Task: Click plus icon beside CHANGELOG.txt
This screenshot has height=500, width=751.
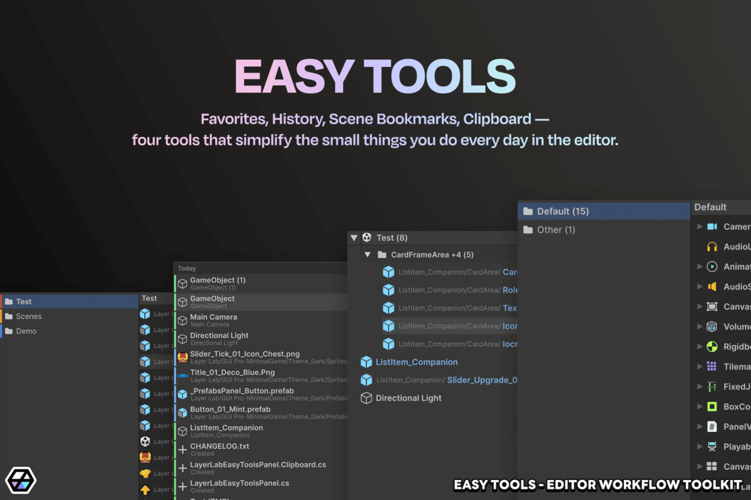Action: 183,449
